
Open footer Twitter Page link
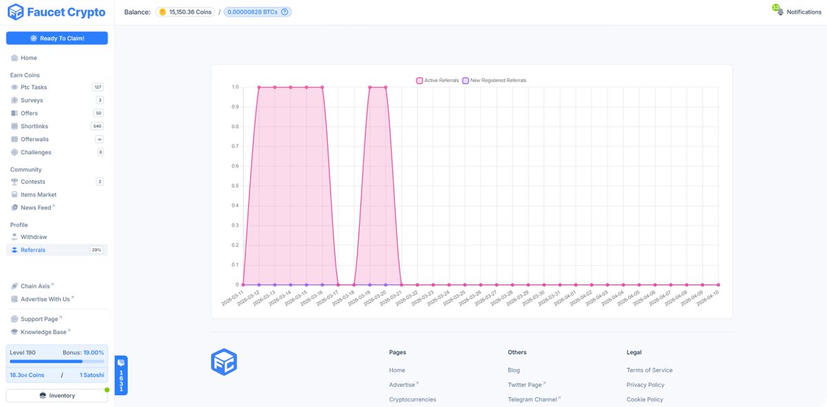(527, 385)
